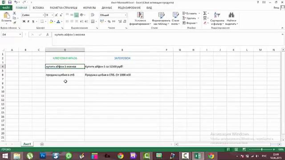The width and height of the screenshot is (285, 160).
Task: Apply the font color A
Action: [58, 21]
